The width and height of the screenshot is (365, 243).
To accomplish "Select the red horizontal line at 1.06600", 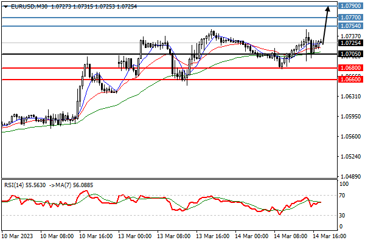I will 170,80.
